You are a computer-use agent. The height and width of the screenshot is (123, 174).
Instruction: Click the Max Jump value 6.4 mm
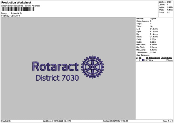(153, 50)
